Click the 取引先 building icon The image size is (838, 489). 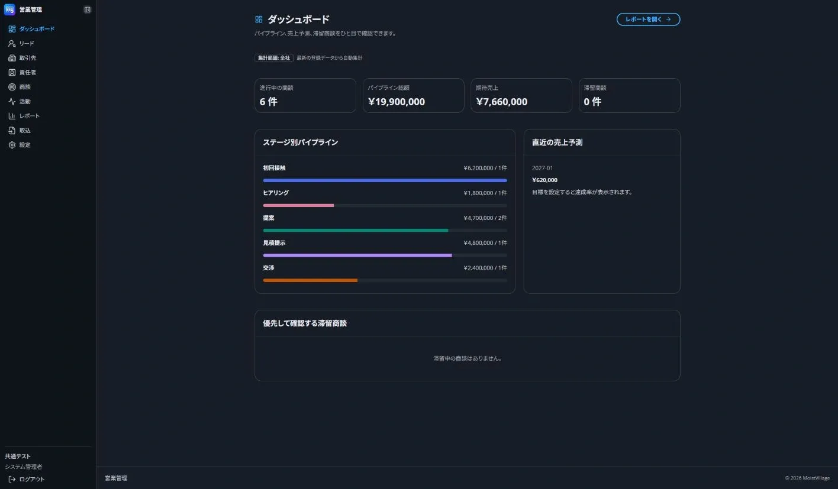pyautogui.click(x=12, y=58)
